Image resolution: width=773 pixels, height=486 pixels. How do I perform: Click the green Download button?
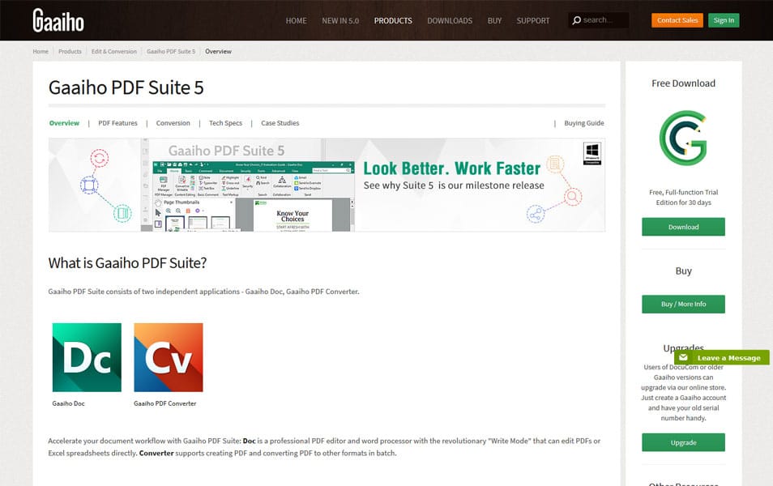point(683,227)
